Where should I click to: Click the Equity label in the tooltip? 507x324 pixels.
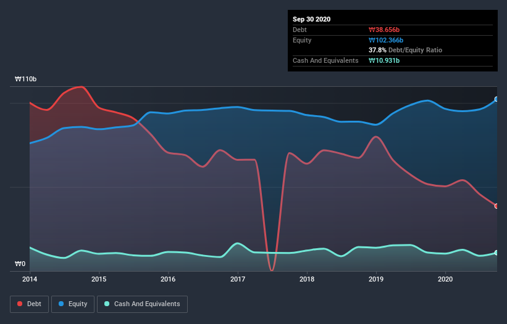click(302, 40)
